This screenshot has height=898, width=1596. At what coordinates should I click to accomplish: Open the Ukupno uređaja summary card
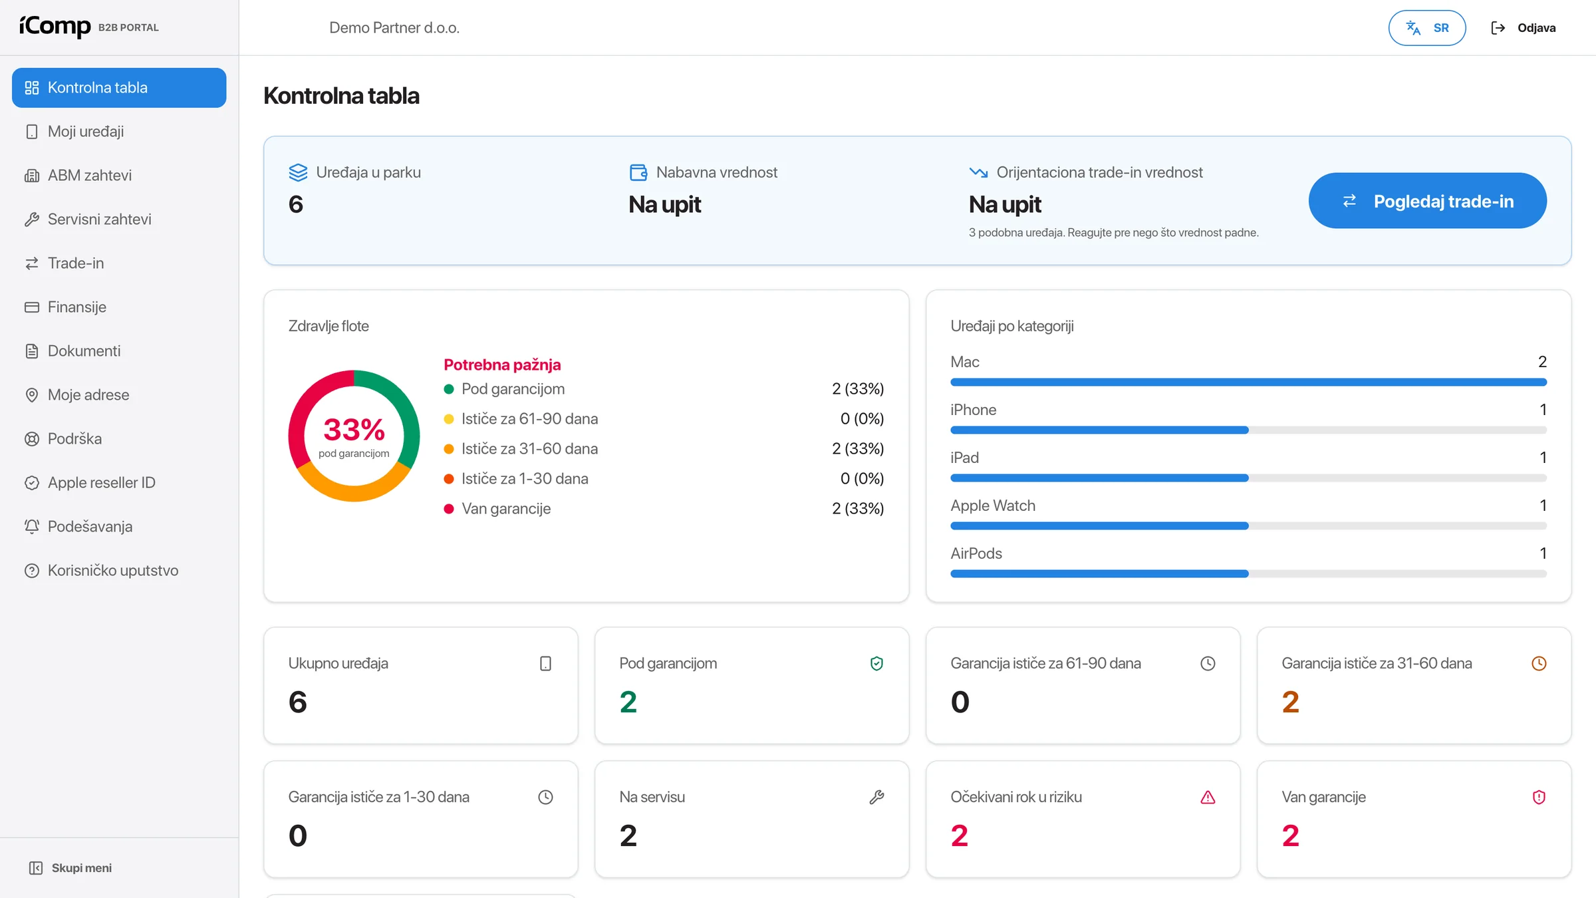421,686
